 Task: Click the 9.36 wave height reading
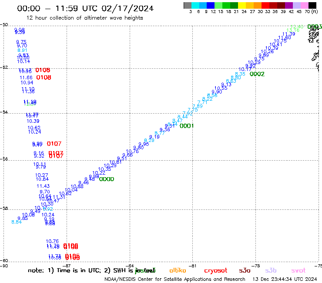tap(164, 130)
